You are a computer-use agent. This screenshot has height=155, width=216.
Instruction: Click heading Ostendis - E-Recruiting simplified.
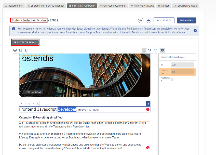[x=41, y=117]
